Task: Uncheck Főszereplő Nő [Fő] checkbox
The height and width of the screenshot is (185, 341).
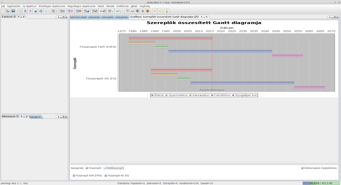Action: 106,176
